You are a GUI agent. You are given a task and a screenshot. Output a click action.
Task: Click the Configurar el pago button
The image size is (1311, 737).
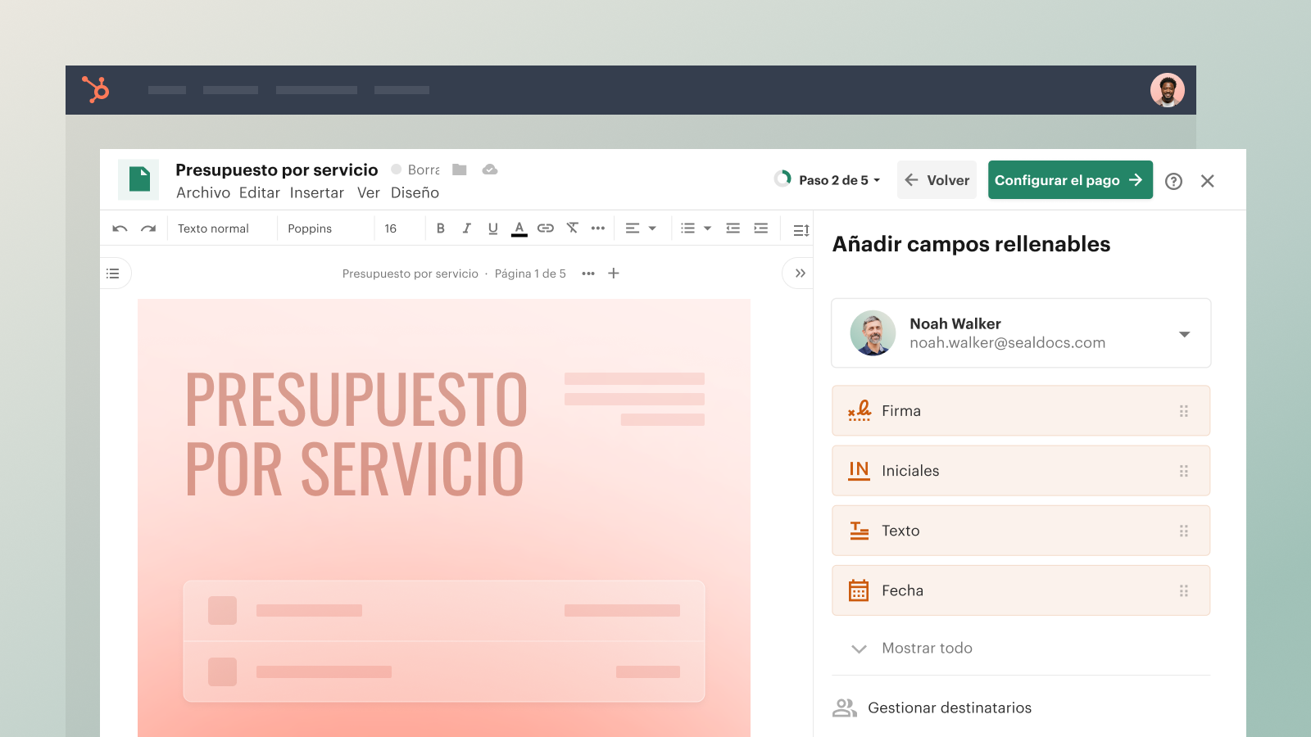point(1069,180)
